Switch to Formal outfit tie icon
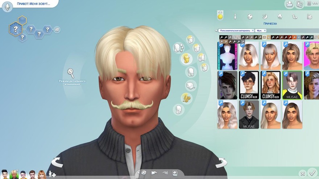The width and height of the screenshot is (319, 179). pyautogui.click(x=235, y=17)
